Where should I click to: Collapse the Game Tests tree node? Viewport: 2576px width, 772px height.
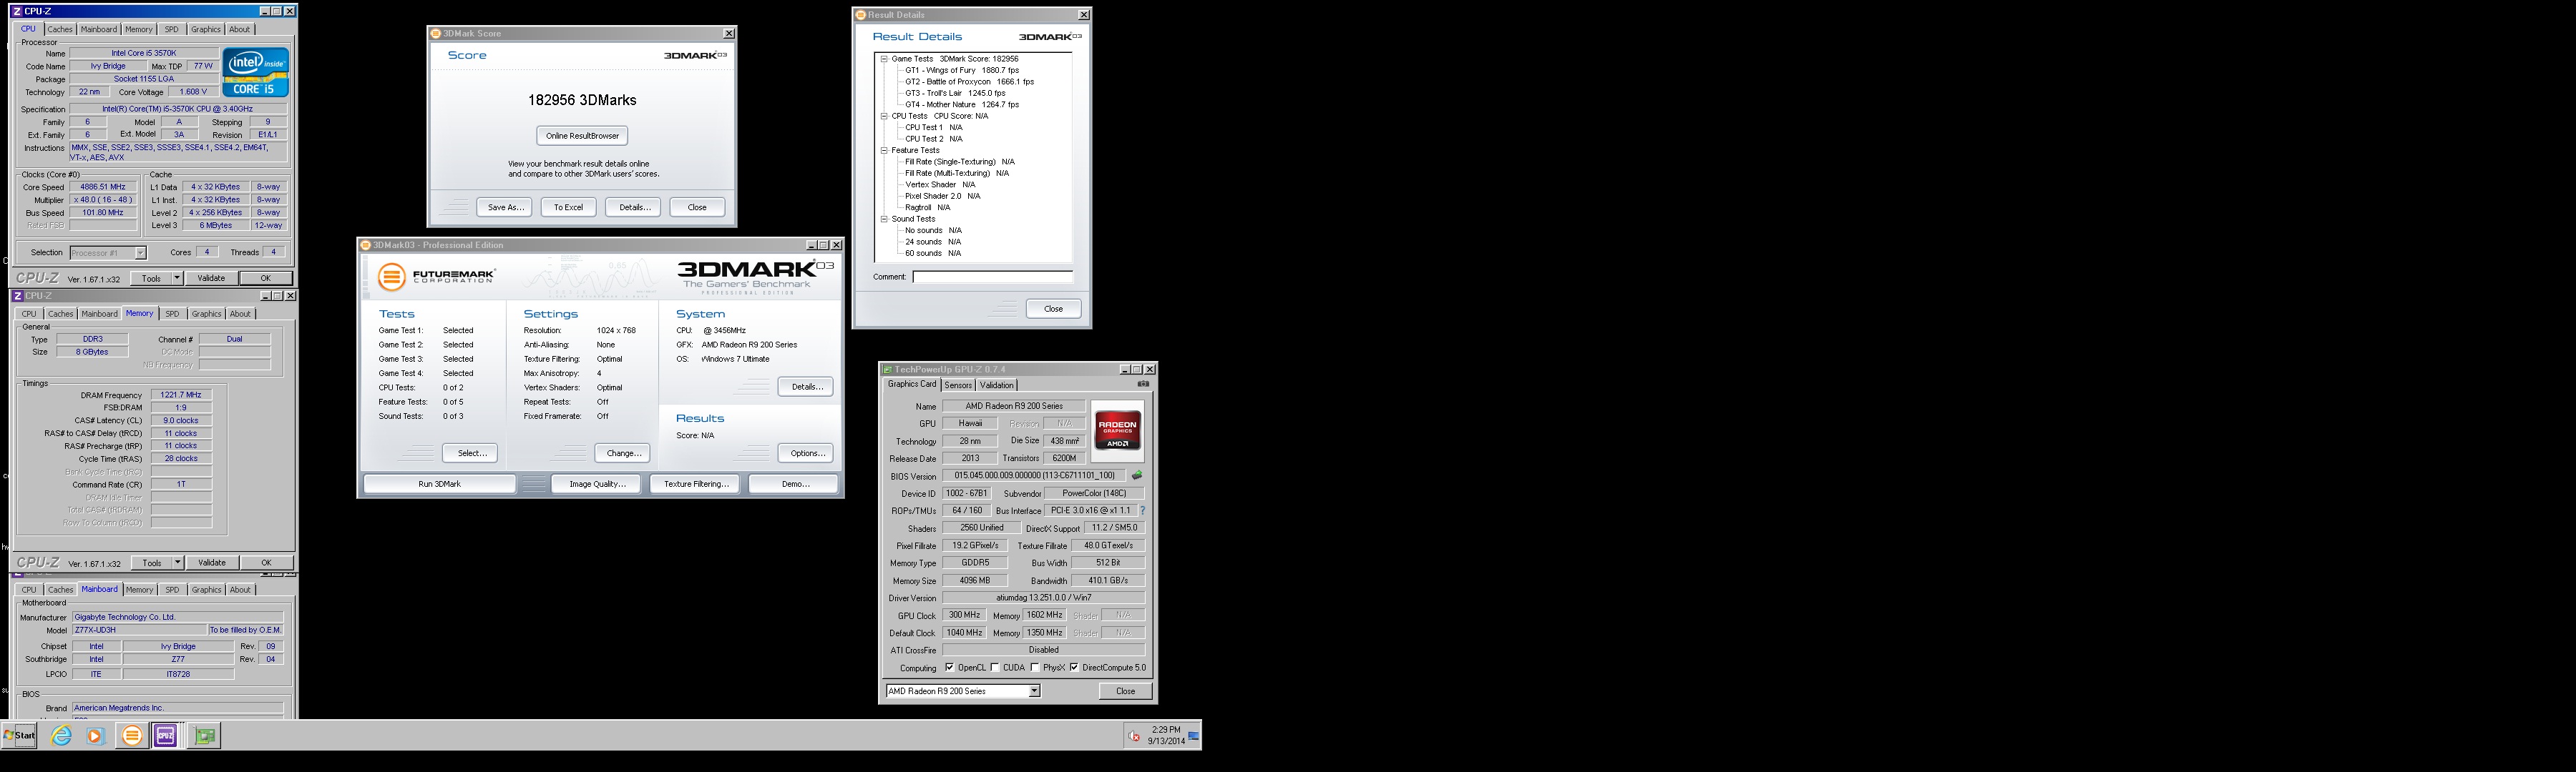tap(884, 59)
